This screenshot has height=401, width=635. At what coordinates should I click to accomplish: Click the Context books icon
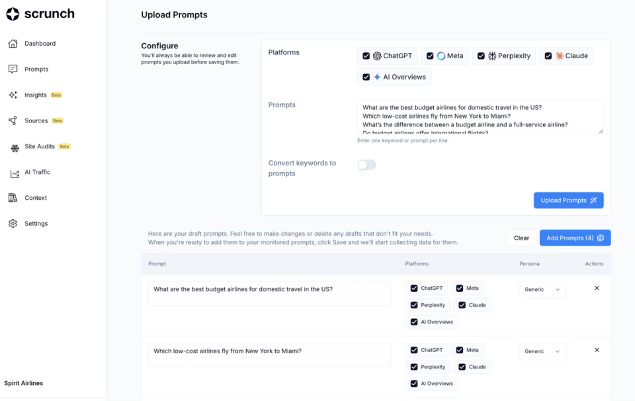click(13, 198)
